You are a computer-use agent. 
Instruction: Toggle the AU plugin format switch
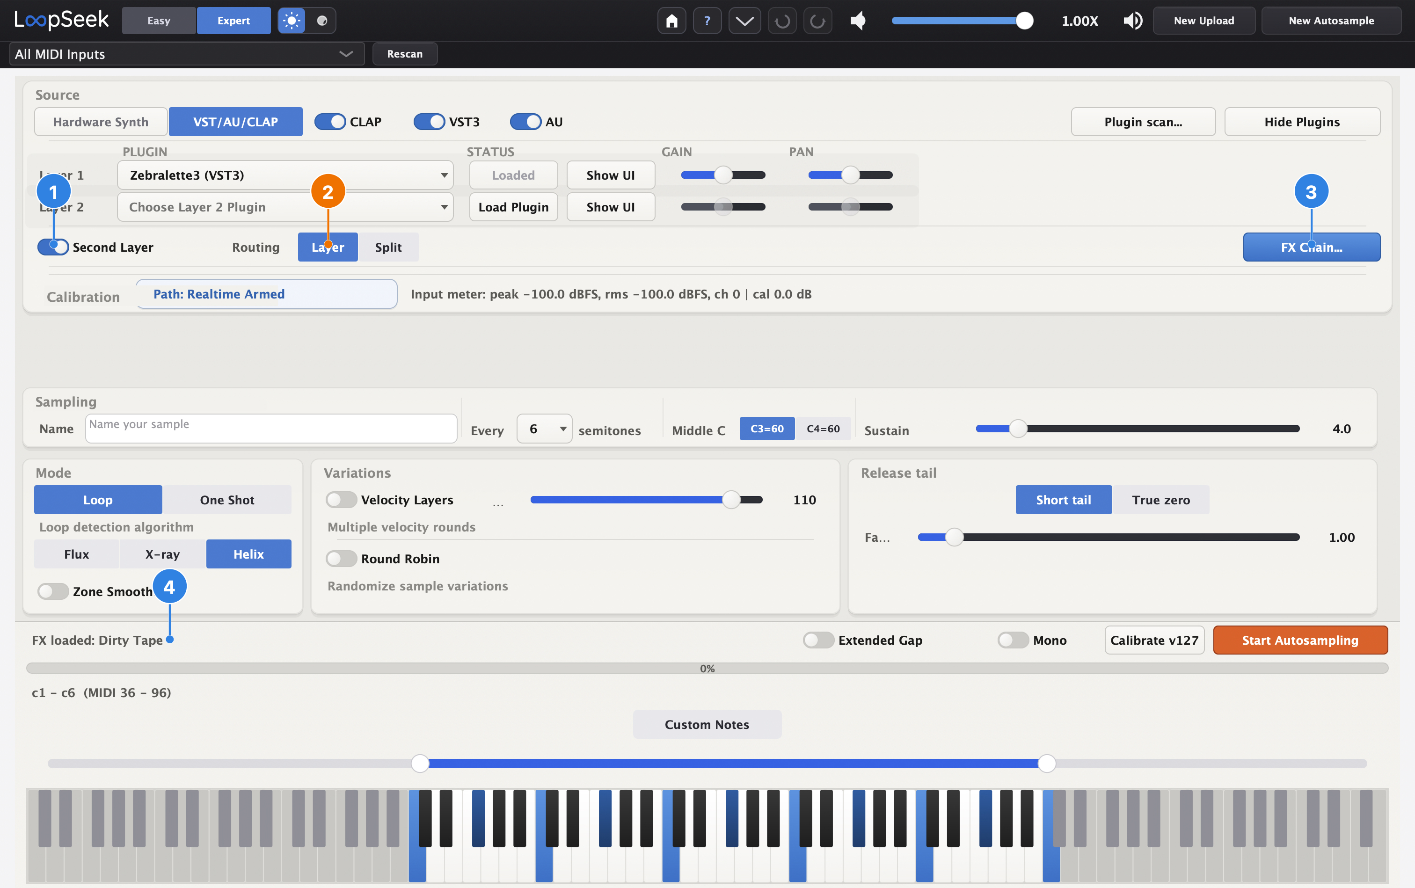[525, 122]
